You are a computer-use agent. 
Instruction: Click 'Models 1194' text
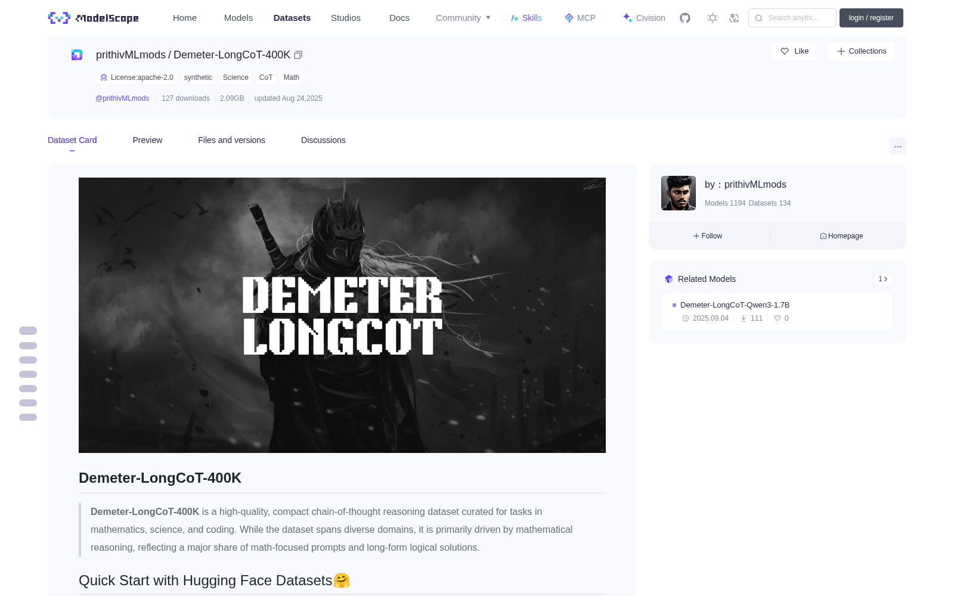point(725,203)
